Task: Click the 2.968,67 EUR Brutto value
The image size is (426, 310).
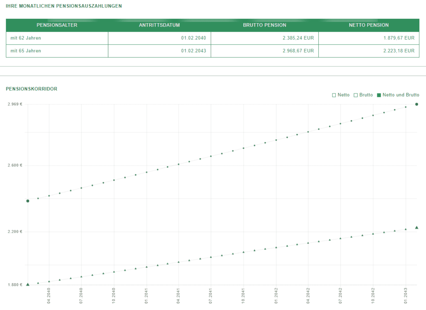Action: (297, 51)
